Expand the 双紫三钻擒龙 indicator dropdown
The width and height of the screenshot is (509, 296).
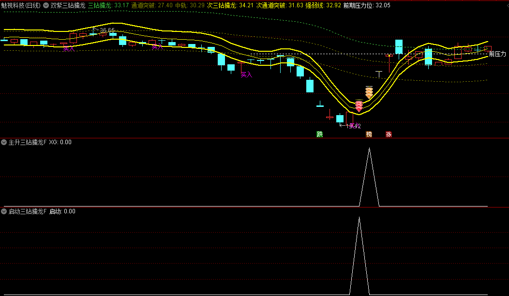46,6
